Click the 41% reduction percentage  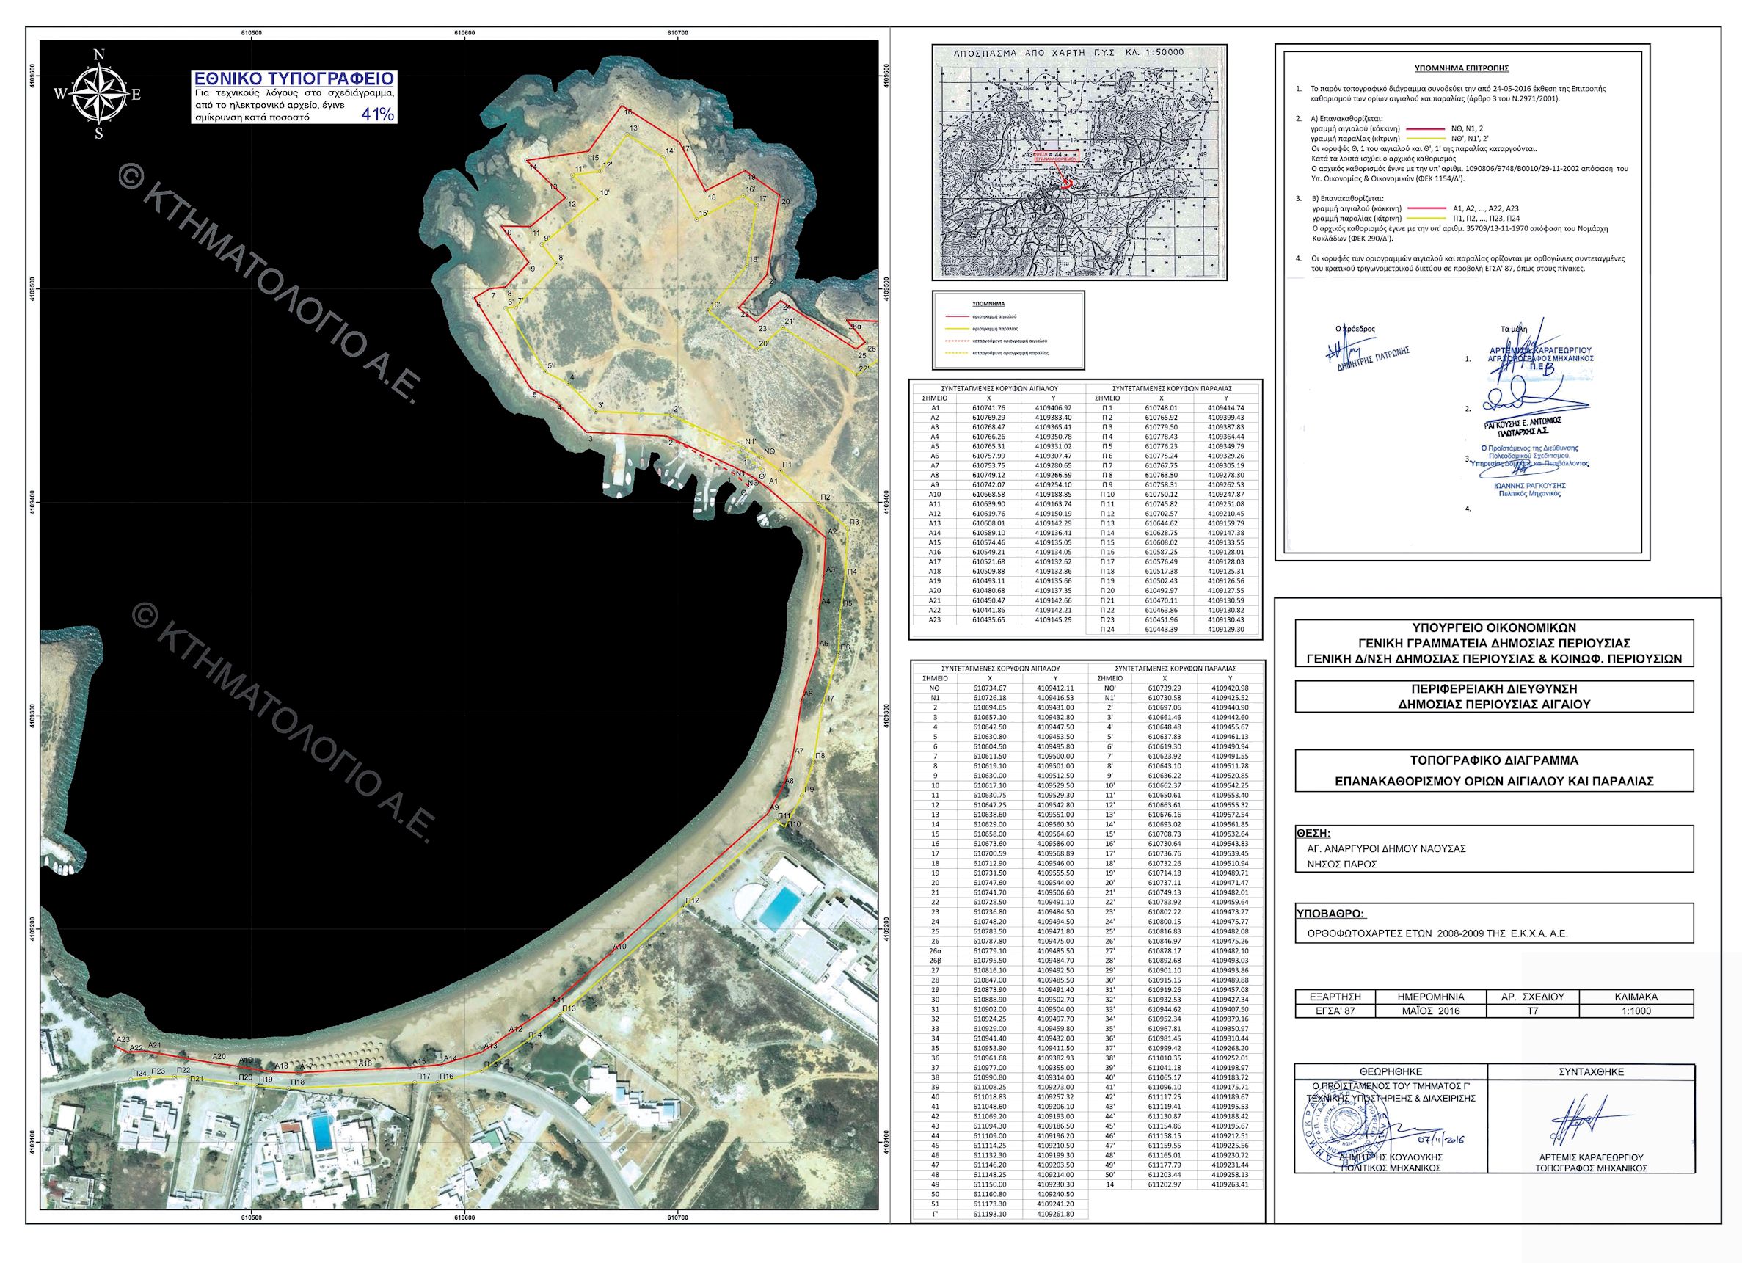click(x=377, y=114)
